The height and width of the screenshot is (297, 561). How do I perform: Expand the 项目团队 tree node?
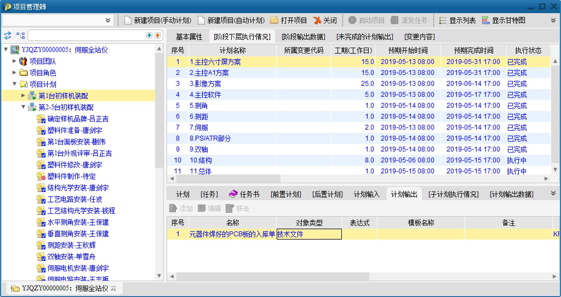[15, 61]
